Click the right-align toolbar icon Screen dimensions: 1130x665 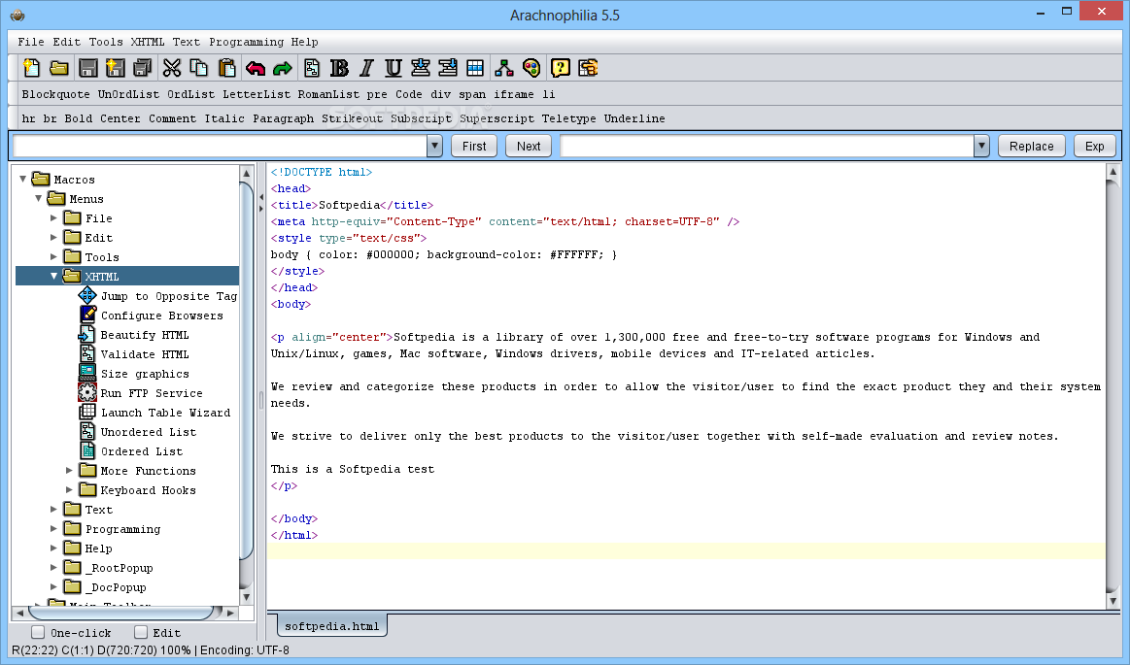448,68
